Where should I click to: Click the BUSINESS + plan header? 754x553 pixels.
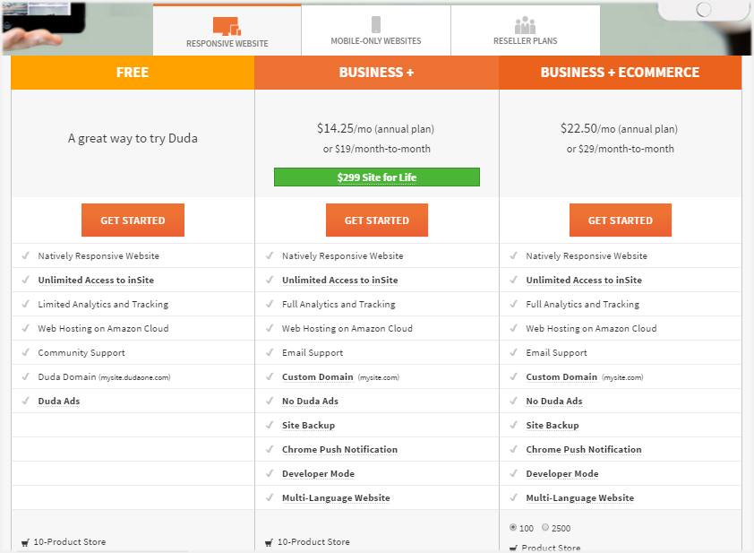pyautogui.click(x=376, y=73)
